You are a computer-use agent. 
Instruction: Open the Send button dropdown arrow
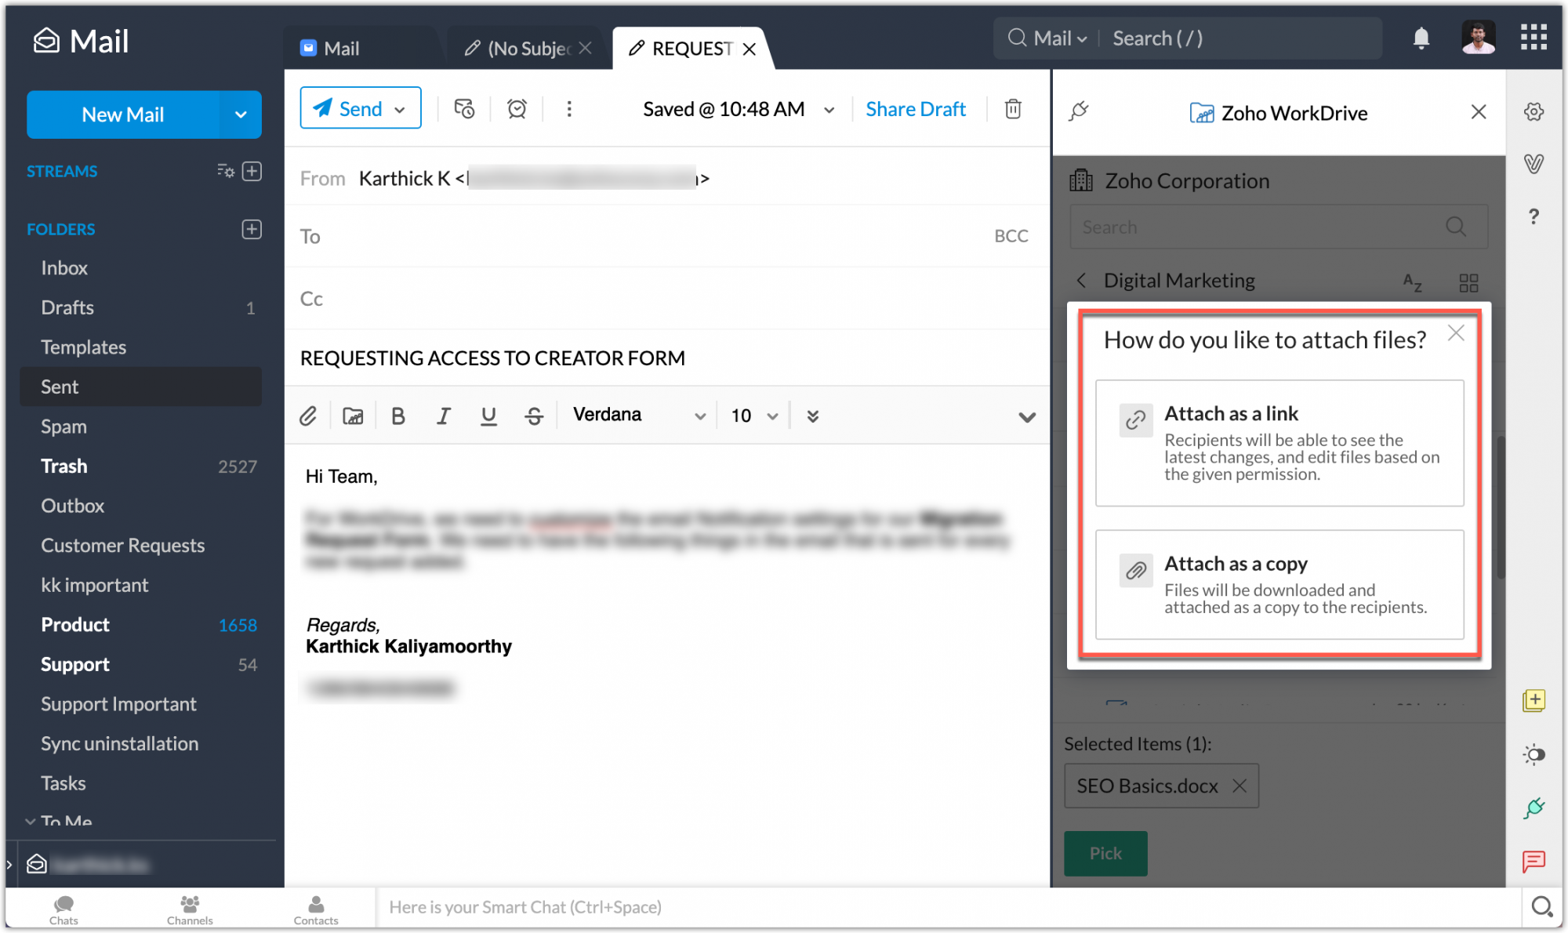click(x=400, y=108)
